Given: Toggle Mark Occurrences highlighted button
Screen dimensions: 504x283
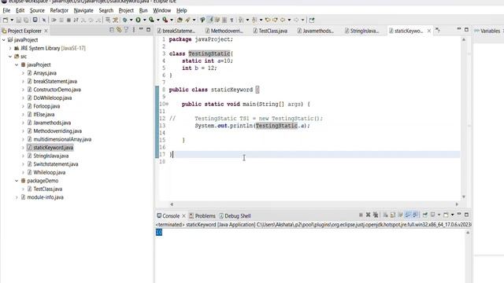Looking at the screenshot, I should point(210,20).
